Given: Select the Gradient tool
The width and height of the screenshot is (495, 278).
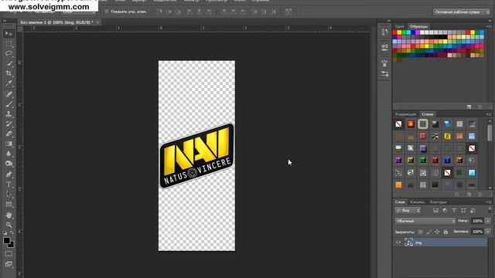Looking at the screenshot, I should click(x=9, y=144).
